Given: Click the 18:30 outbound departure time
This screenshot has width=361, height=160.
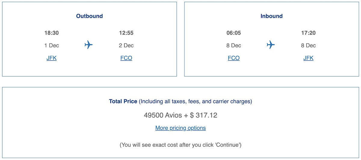Looking at the screenshot, I should click(51, 33).
